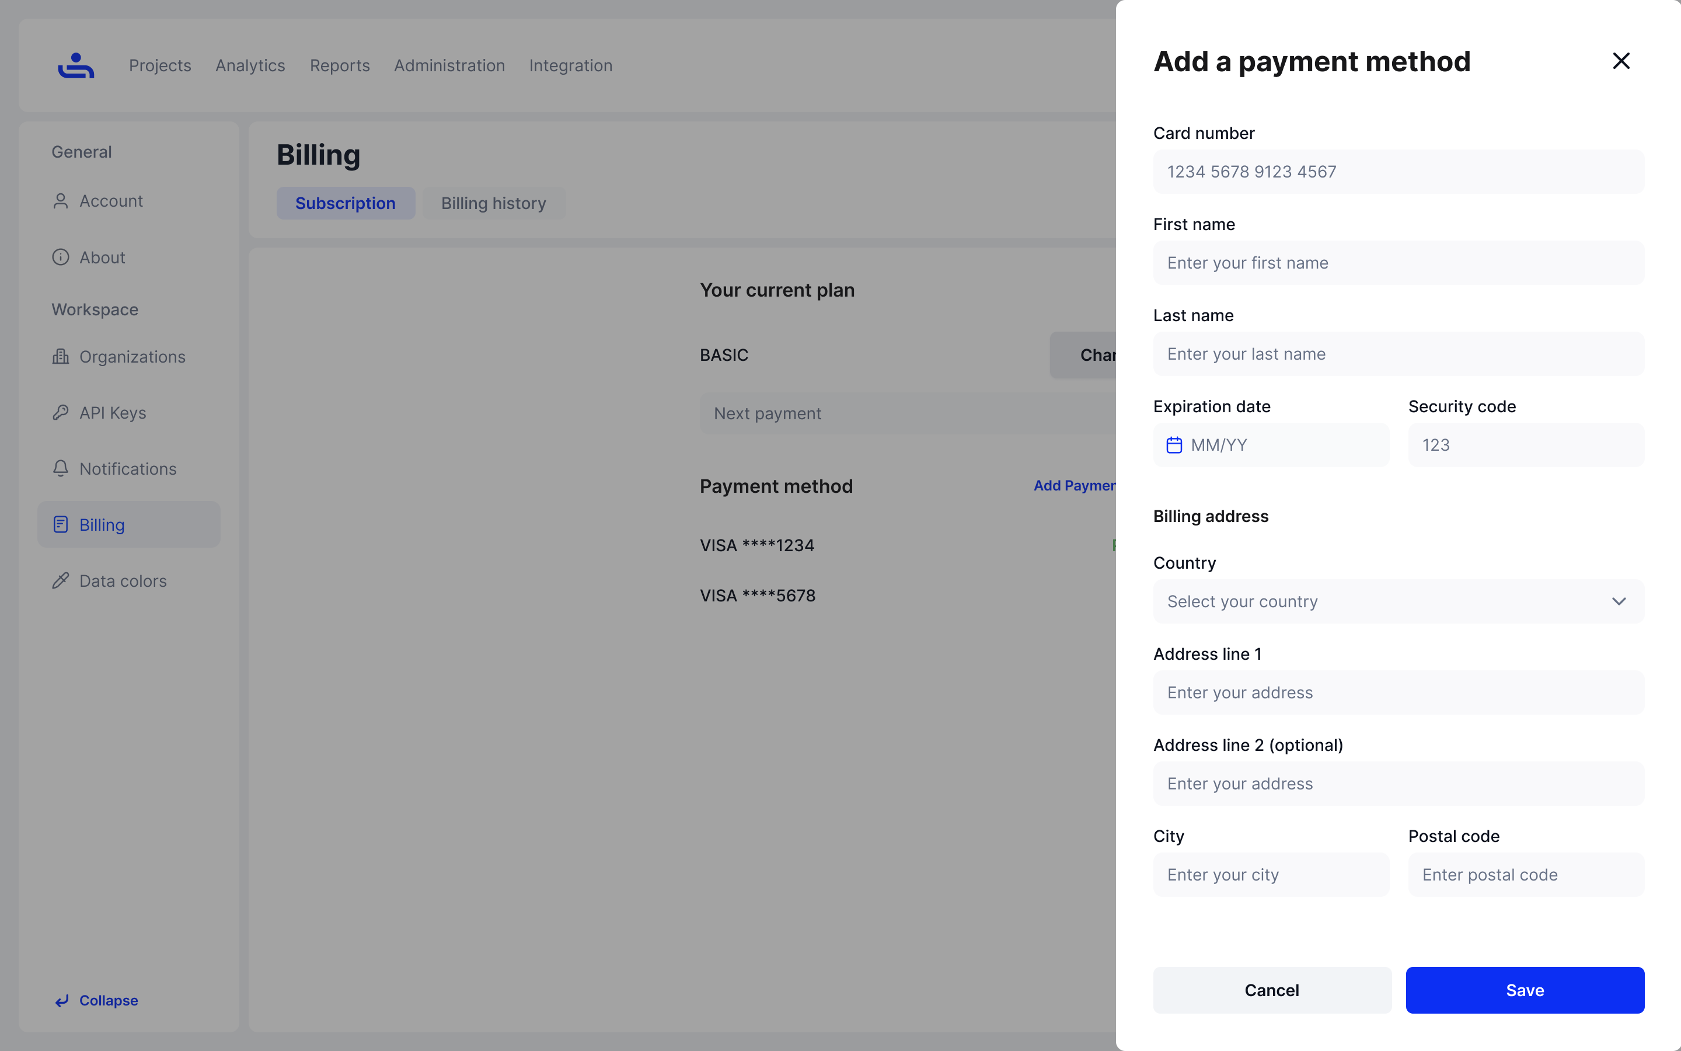Click the calendar icon in Expiration date
Viewport: 1681px width, 1051px height.
coord(1174,445)
